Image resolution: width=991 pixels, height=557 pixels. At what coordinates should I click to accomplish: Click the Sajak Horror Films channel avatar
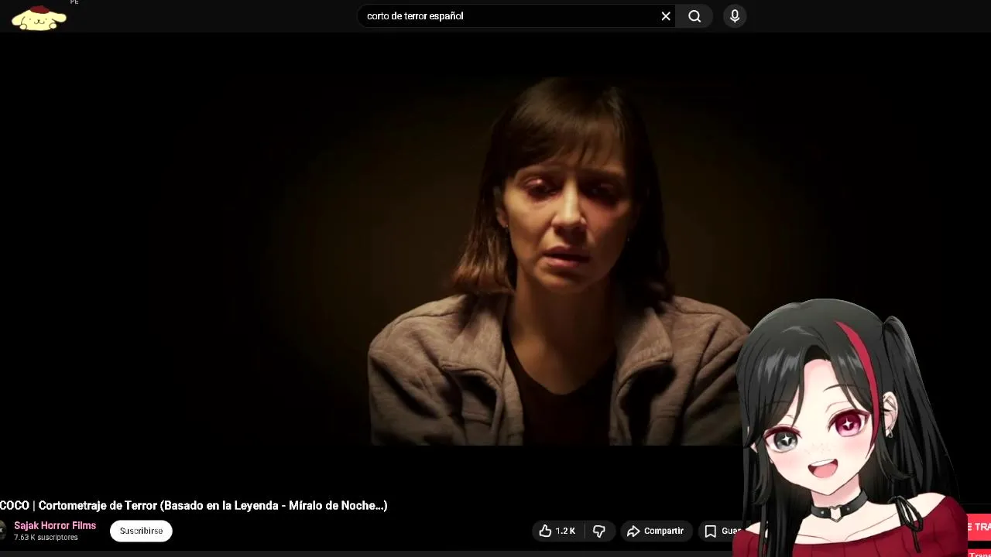tap(3, 531)
